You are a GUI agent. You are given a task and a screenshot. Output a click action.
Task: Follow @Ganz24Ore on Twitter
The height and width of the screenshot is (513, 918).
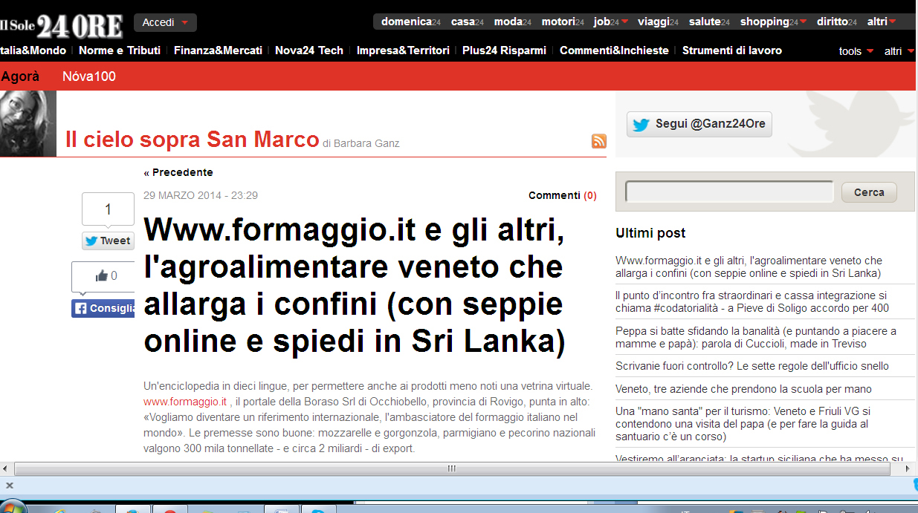coord(699,124)
